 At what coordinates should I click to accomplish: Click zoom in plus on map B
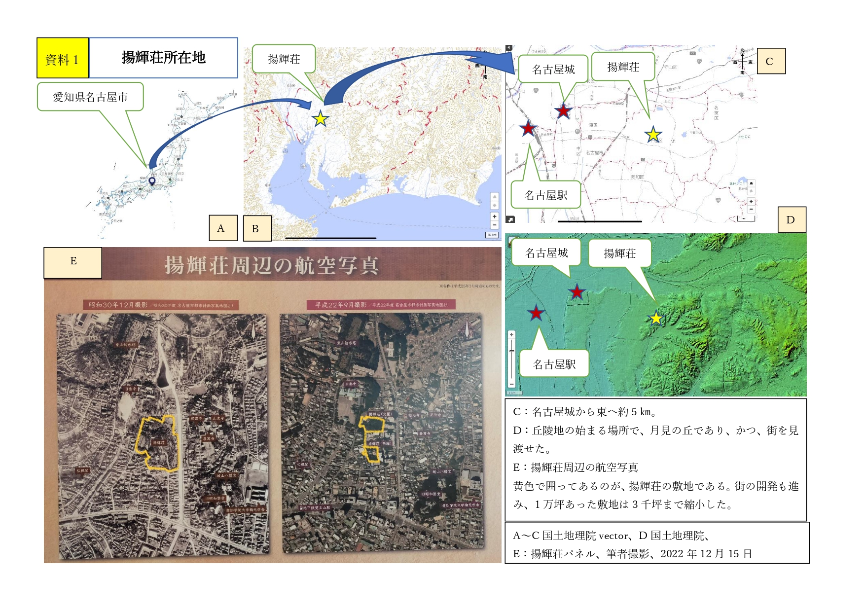coord(494,216)
